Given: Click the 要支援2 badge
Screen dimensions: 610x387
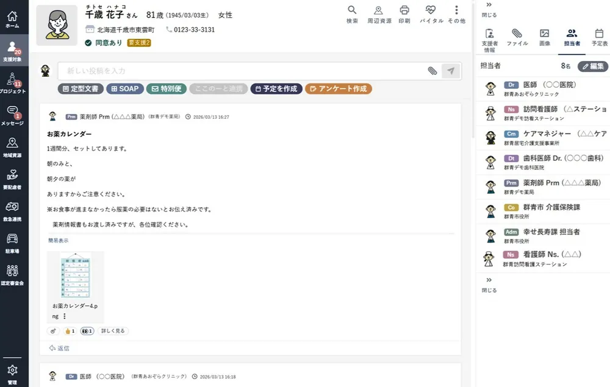Looking at the screenshot, I should point(139,43).
